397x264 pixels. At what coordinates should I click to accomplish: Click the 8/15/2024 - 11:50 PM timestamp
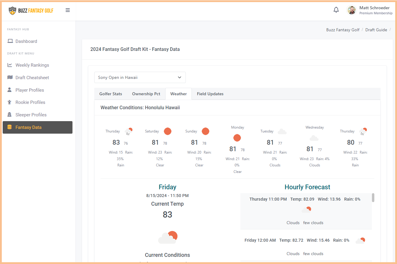tap(167, 196)
